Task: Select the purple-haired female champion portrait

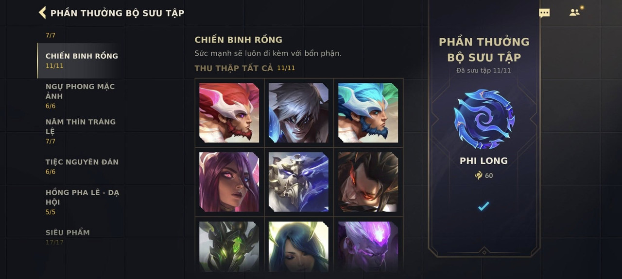Action: pos(229,182)
